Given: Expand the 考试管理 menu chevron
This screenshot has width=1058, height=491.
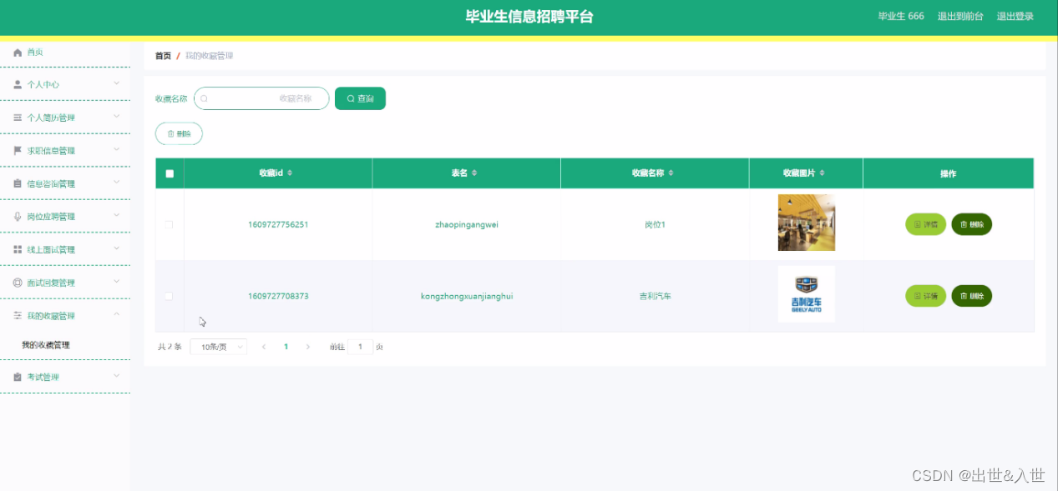Looking at the screenshot, I should click(117, 376).
